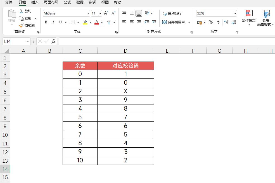Click the comma style icon

[218, 22]
